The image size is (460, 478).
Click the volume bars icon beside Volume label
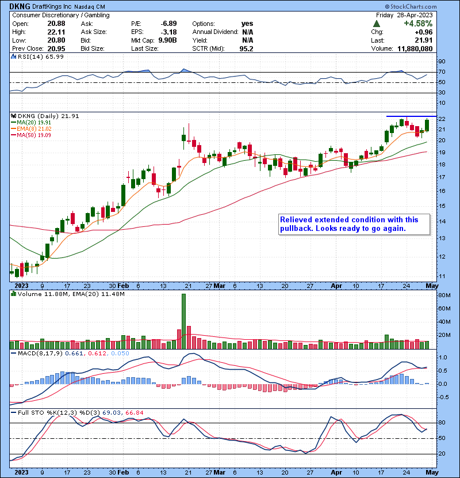tap(13, 294)
